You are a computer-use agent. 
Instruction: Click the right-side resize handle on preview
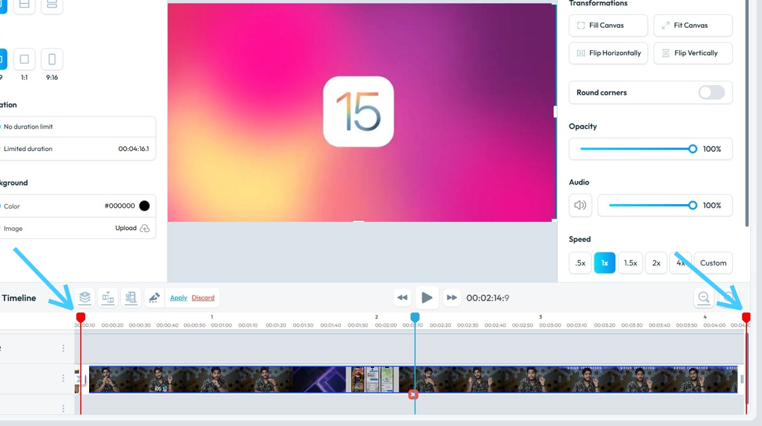[x=555, y=112]
